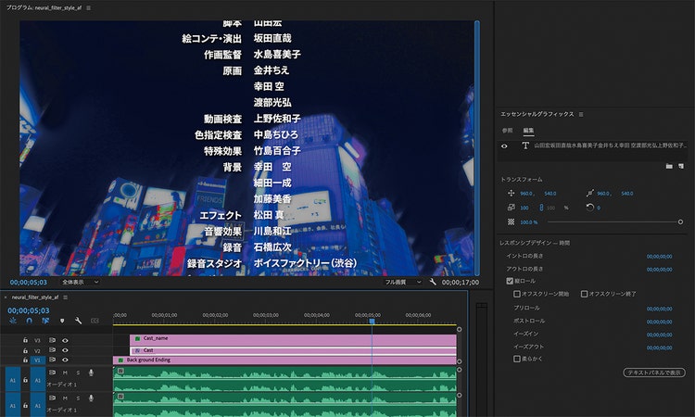Open the timeline panel menu icon
This screenshot has width=695, height=417.
[65, 297]
